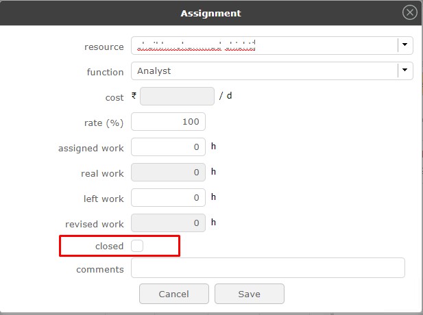Click the Assignment dialog title bar
This screenshot has width=423, height=315.
coord(210,13)
